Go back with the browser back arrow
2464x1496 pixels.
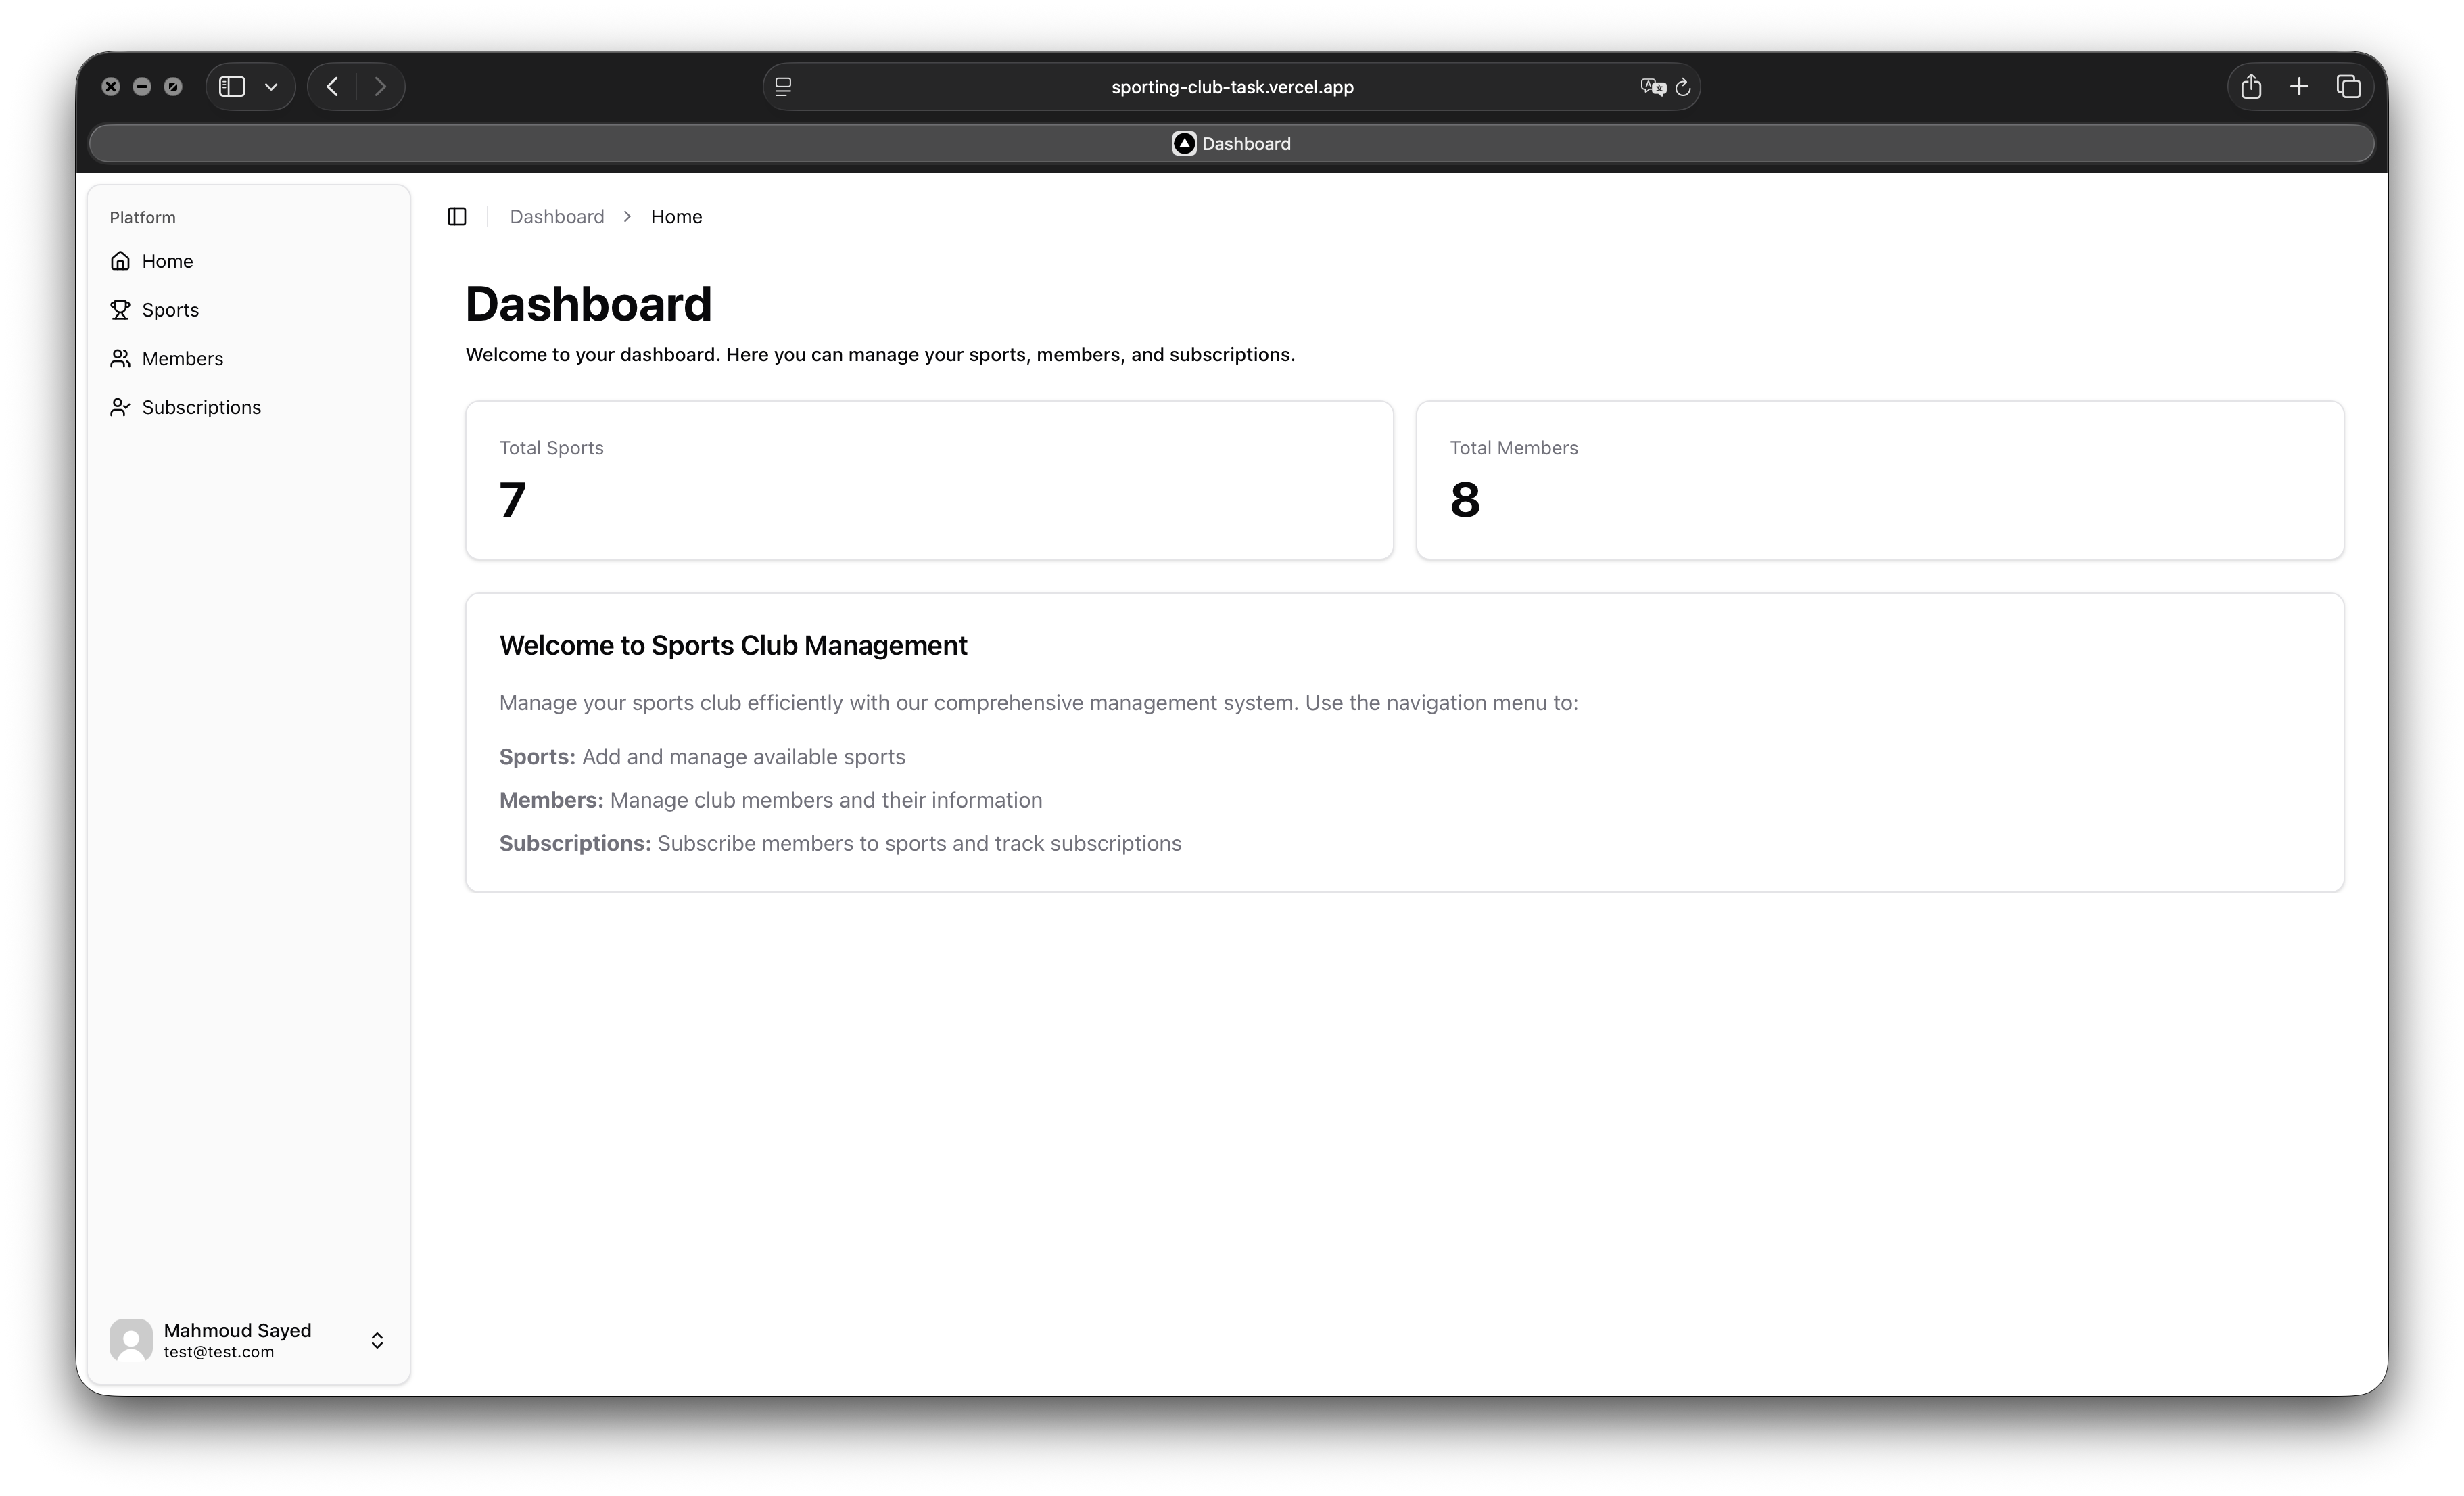pyautogui.click(x=333, y=87)
